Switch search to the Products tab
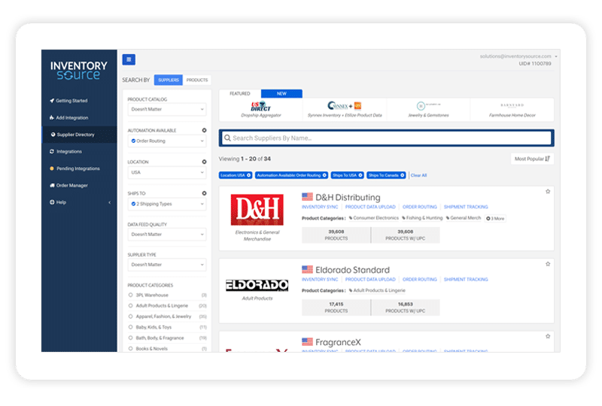Screen dimensions: 602x406 pyautogui.click(x=197, y=80)
